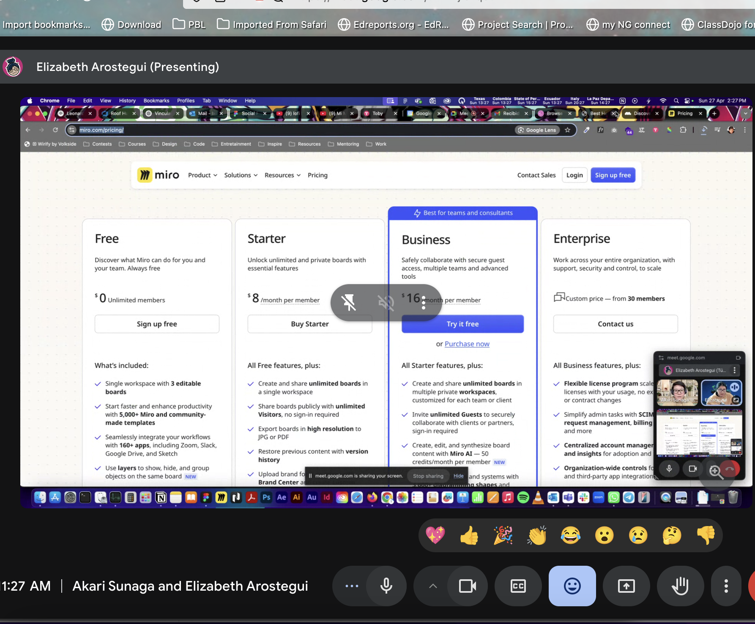755x624 pixels.
Task: Expand the Solutions menu on Miro site
Action: coord(241,175)
